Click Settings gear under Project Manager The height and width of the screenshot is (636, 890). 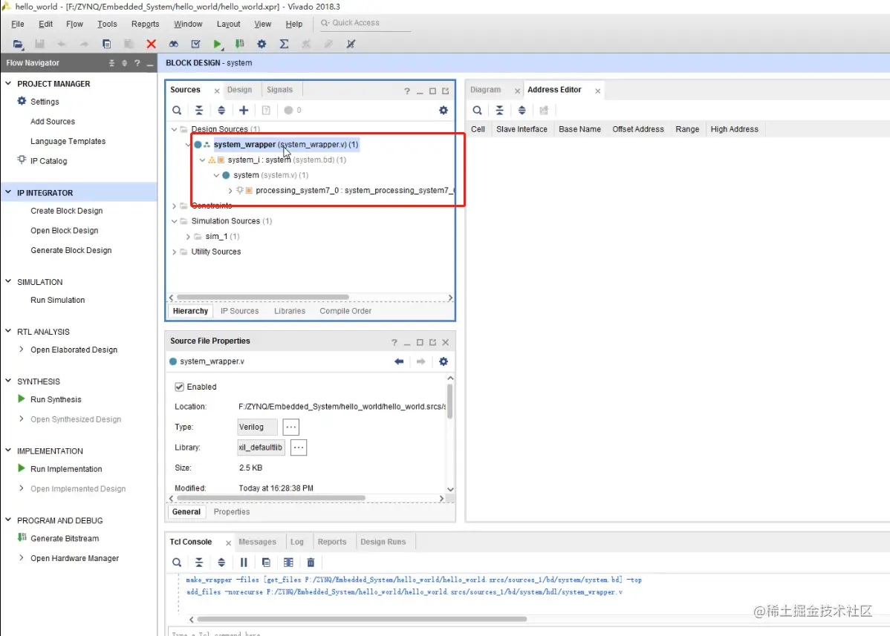(x=22, y=101)
